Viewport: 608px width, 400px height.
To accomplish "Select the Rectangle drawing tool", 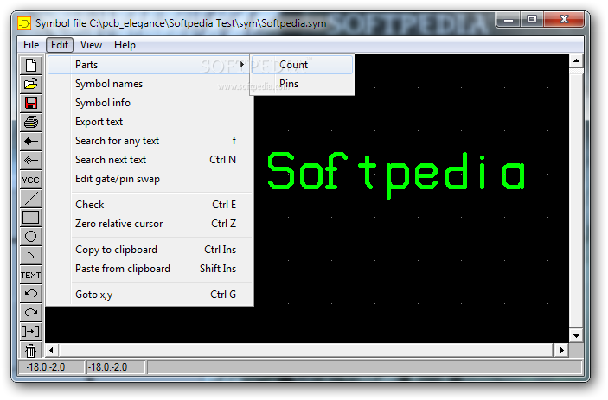I will 30,217.
